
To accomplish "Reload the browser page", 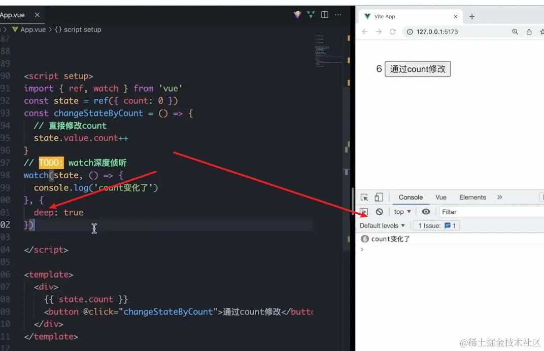I will coord(392,31).
